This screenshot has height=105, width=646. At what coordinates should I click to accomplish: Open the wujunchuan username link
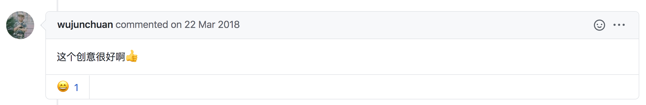85,25
